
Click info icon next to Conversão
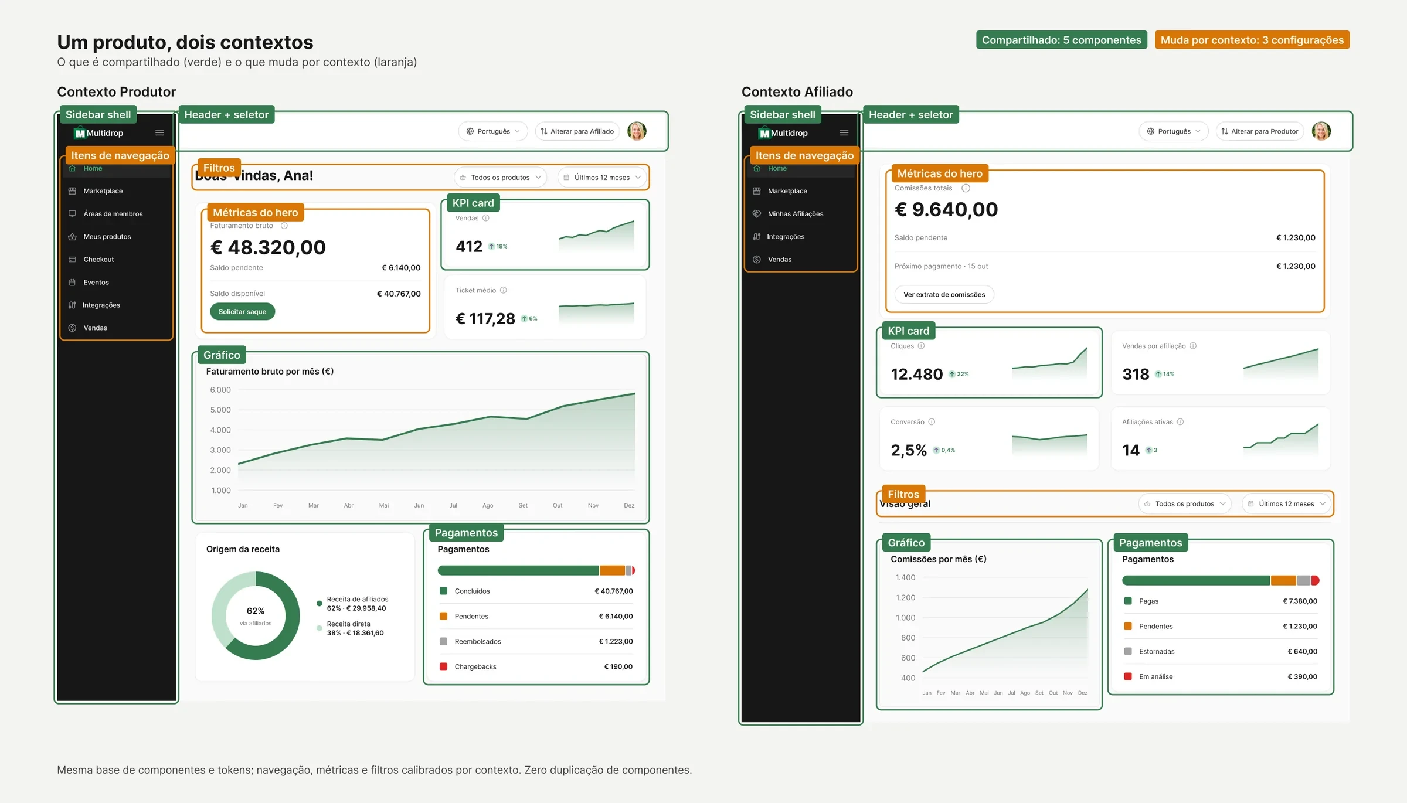(932, 422)
